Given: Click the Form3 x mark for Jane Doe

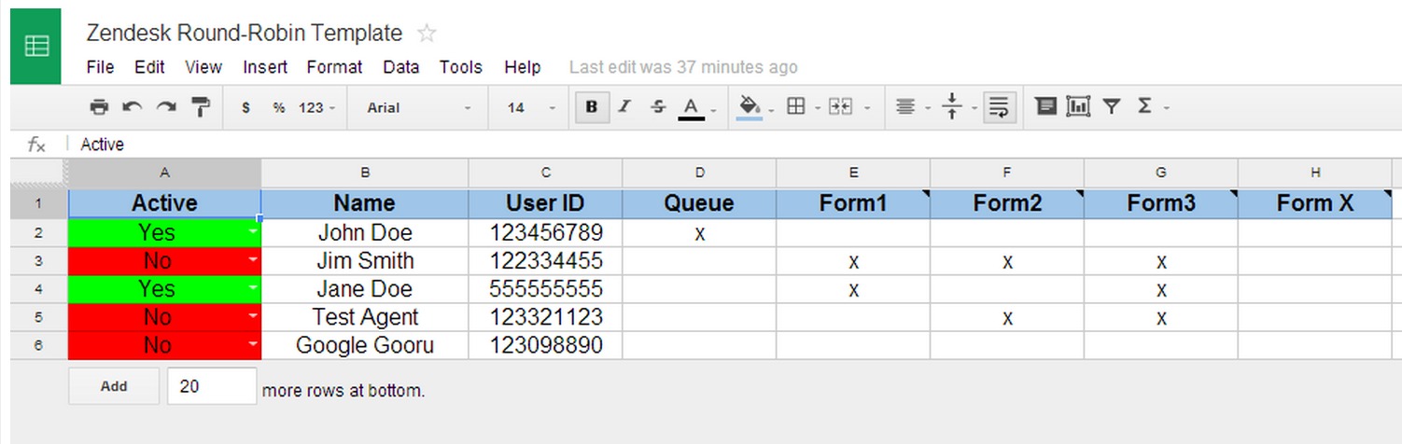Looking at the screenshot, I should (x=1161, y=290).
